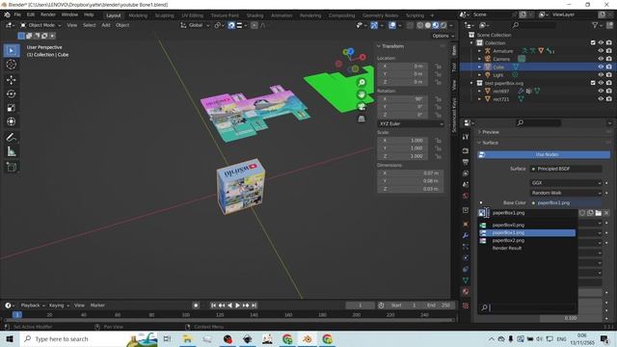The image size is (617, 347).
Task: Toggle Scale Z lock icon
Action: [438, 156]
